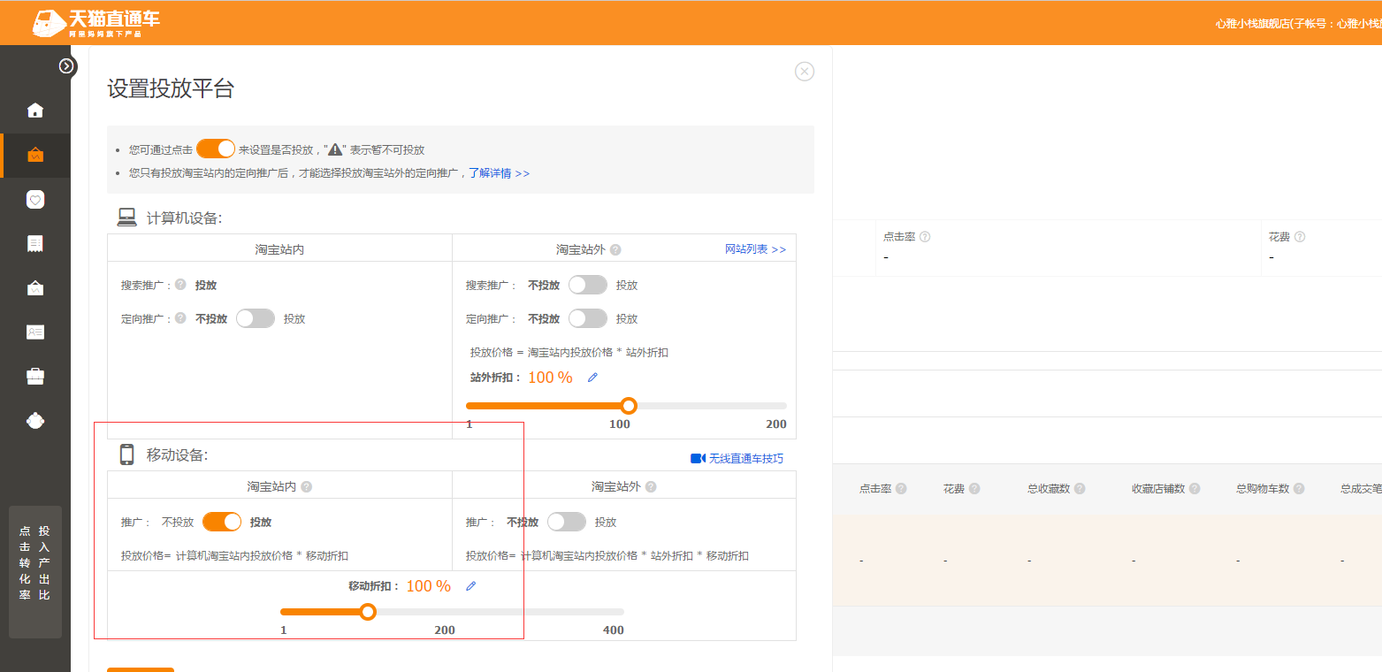
Task: Open the heart icon sidebar section
Action: coord(35,200)
